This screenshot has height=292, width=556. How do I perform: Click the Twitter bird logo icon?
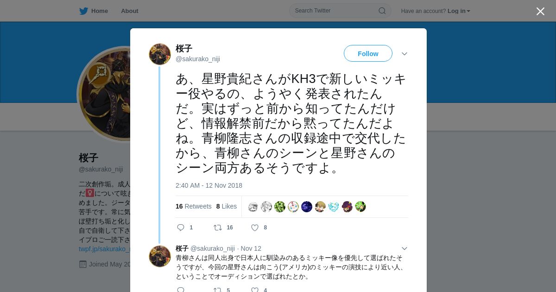(x=83, y=11)
